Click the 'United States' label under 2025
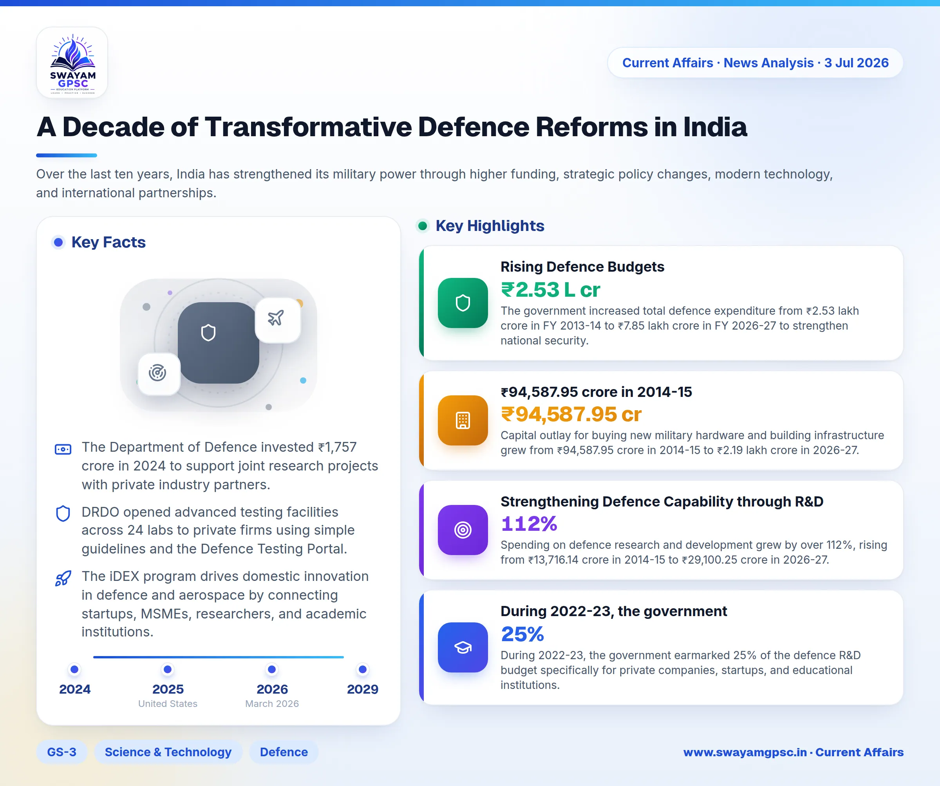Image resolution: width=940 pixels, height=786 pixels. [x=167, y=703]
